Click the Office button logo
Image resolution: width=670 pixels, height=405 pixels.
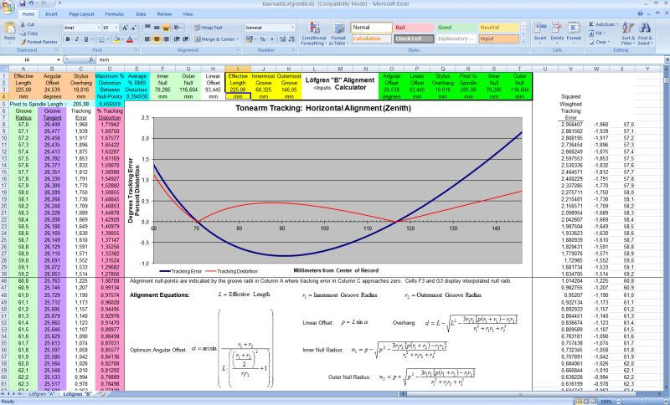pyautogui.click(x=8, y=8)
